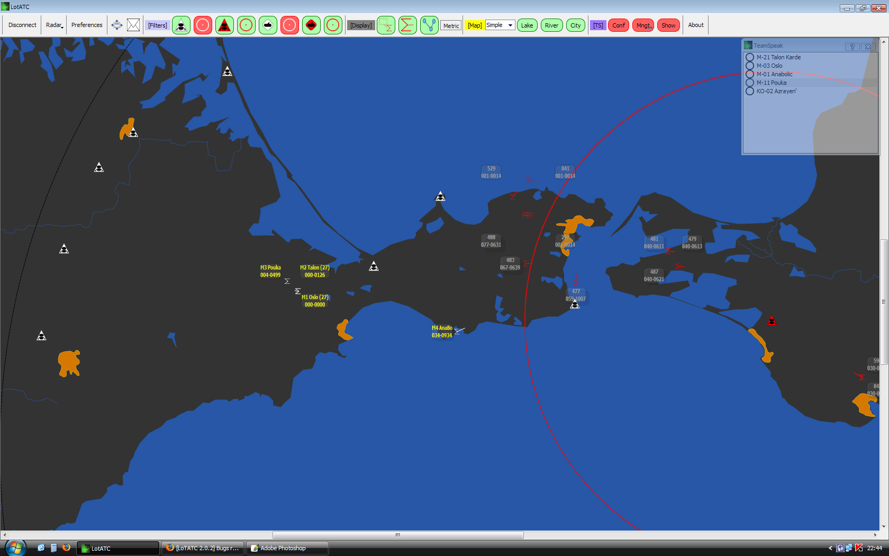
Task: Click the blue branching nodes display icon
Action: pos(429,25)
